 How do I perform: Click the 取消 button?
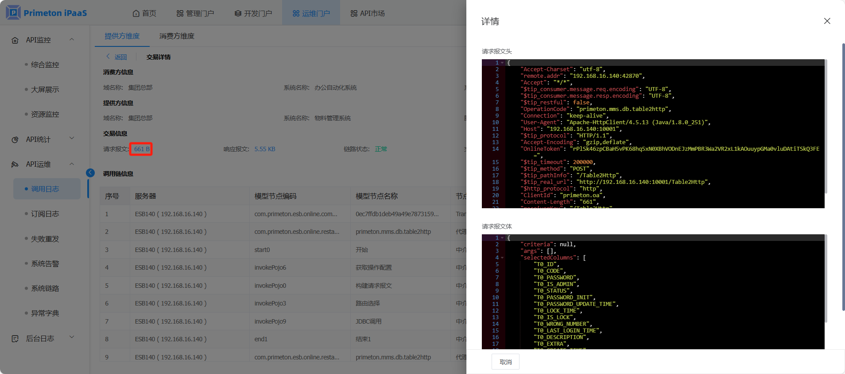click(x=505, y=362)
